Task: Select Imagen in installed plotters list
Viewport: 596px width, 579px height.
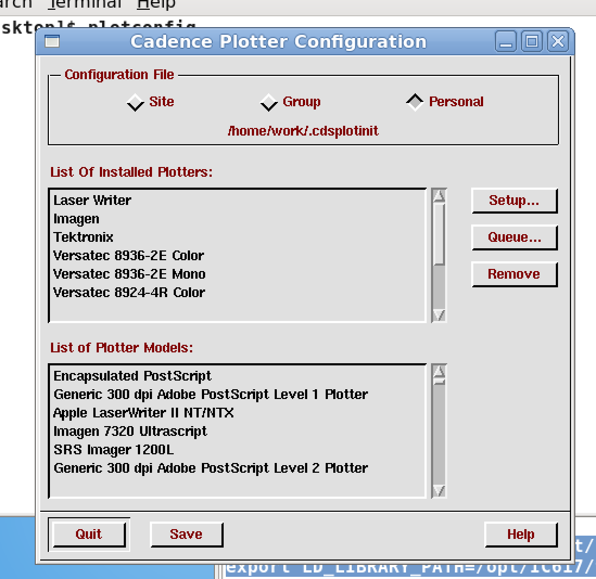Action: tap(238, 218)
